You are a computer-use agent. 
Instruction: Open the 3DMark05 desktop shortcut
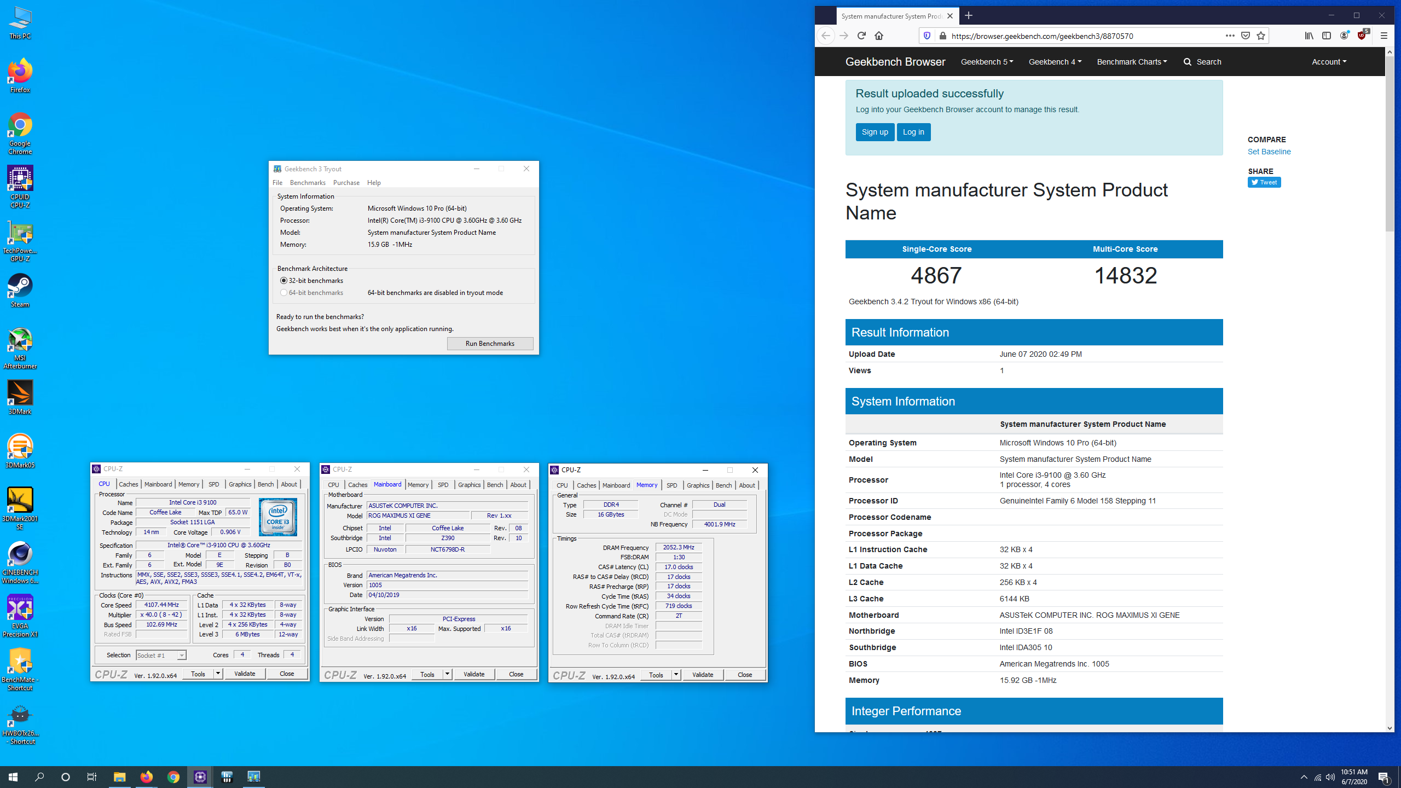pos(20,451)
